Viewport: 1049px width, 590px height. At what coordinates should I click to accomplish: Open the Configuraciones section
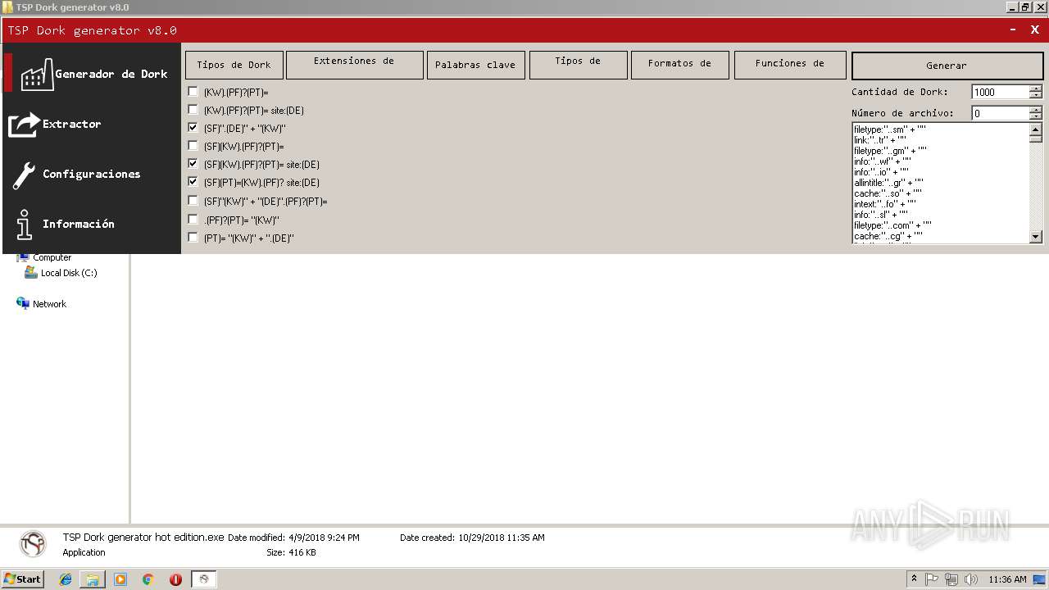92,174
